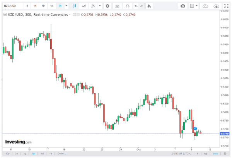The height and width of the screenshot is (159, 232).
Task: Collapse the NZD/USD legend
Action: coord(4,14)
